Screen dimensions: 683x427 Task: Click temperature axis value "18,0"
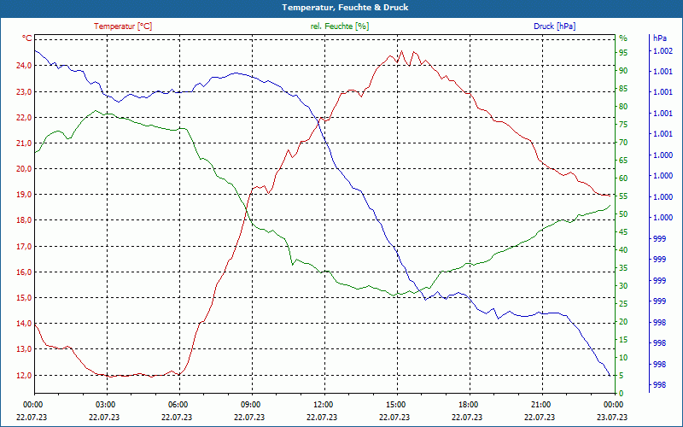click(25, 220)
